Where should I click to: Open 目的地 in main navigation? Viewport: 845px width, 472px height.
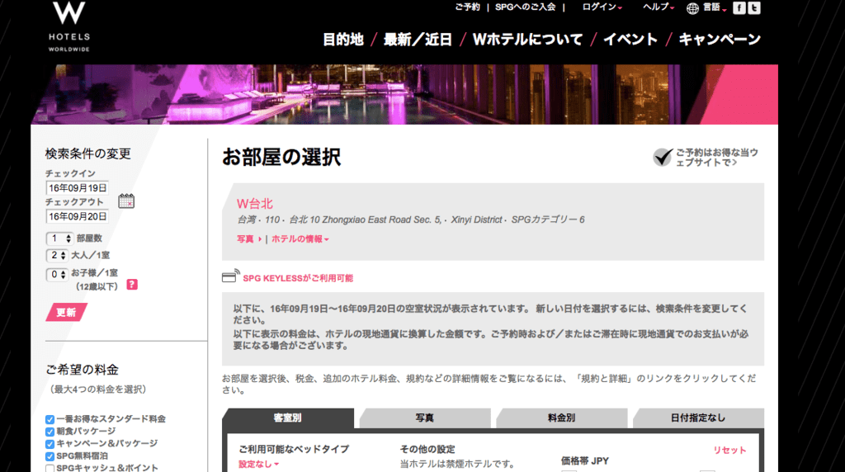click(x=343, y=40)
